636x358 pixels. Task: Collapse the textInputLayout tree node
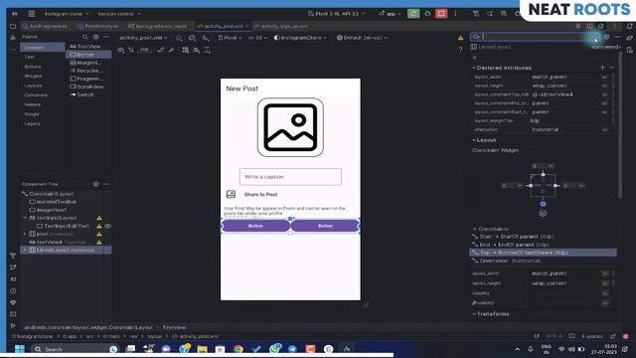pyautogui.click(x=25, y=218)
